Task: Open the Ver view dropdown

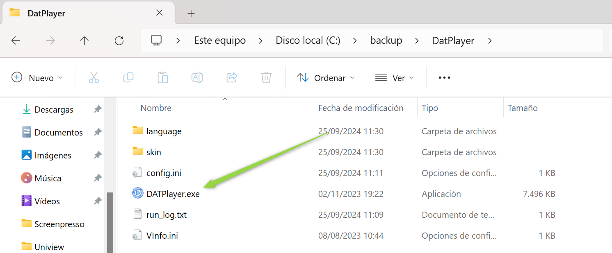Action: [x=395, y=77]
